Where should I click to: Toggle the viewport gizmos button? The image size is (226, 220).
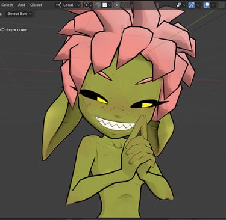click(x=192, y=5)
